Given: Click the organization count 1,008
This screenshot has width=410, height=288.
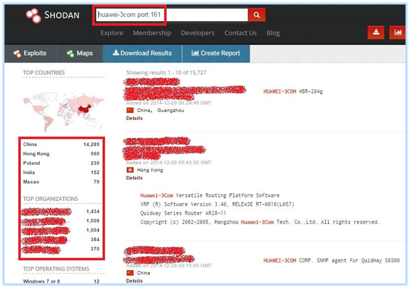Looking at the screenshot, I should [x=93, y=221].
